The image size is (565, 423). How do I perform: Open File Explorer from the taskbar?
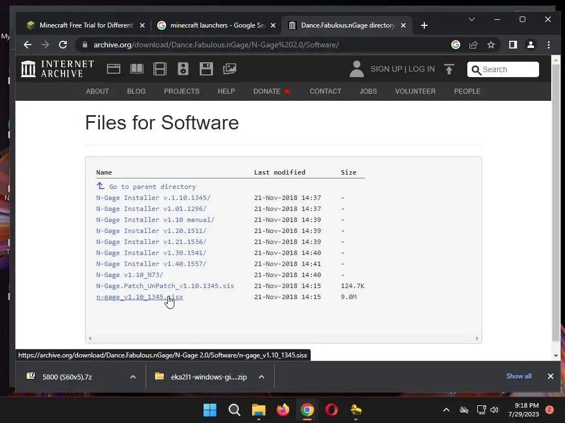(x=258, y=410)
